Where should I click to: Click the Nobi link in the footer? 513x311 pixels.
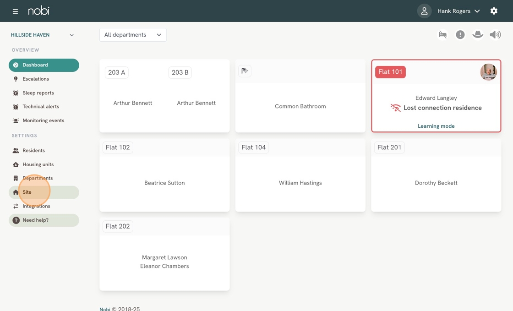pyautogui.click(x=105, y=309)
